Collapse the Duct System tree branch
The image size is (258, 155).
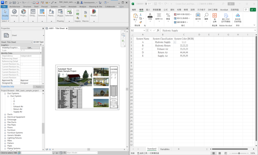pos(9,96)
